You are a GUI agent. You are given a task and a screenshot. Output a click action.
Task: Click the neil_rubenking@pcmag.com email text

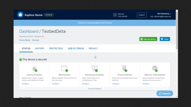[x=161, y=17]
